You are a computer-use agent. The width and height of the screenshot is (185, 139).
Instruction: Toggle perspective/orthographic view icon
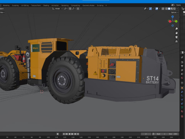(177, 41)
